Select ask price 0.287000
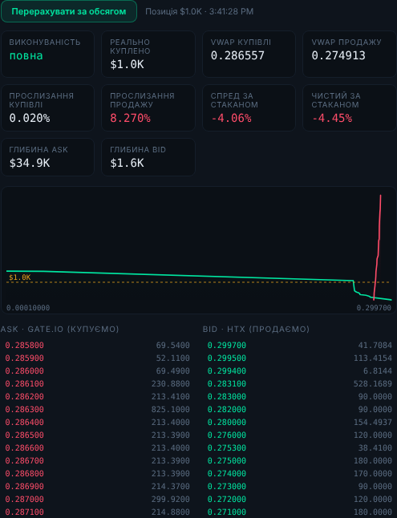 24,500
